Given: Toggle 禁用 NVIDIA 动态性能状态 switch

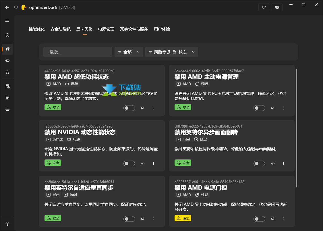Looking at the screenshot, I should (129, 163).
